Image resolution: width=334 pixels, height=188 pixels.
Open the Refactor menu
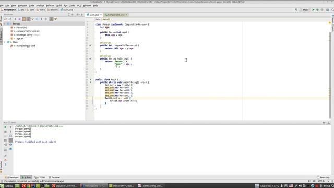[x=50, y=6]
